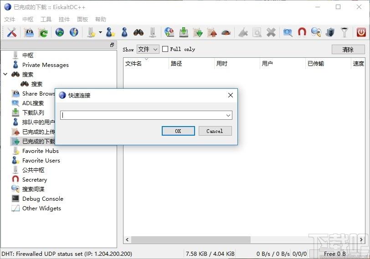Open the 帮助 menu

click(x=100, y=19)
